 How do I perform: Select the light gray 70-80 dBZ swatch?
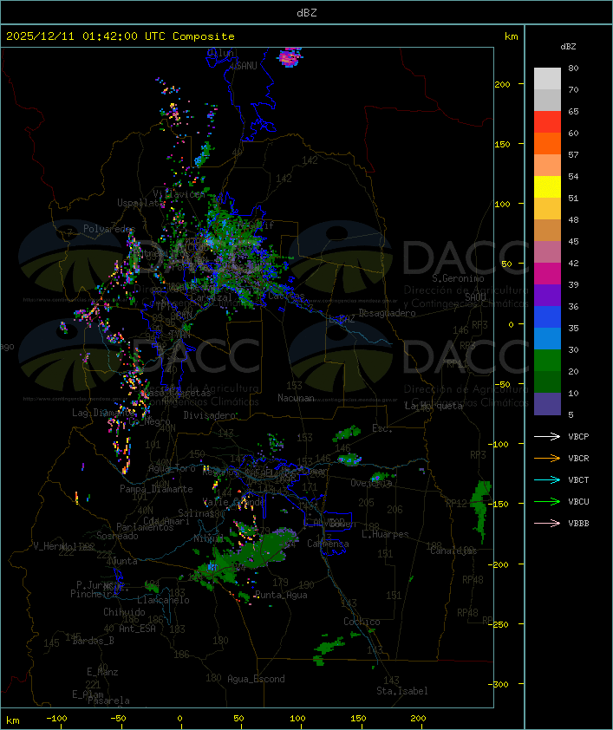(x=547, y=78)
